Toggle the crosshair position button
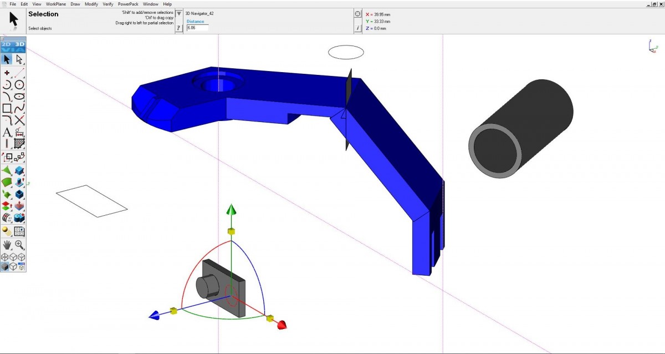This screenshot has width=665, height=354. click(357, 14)
